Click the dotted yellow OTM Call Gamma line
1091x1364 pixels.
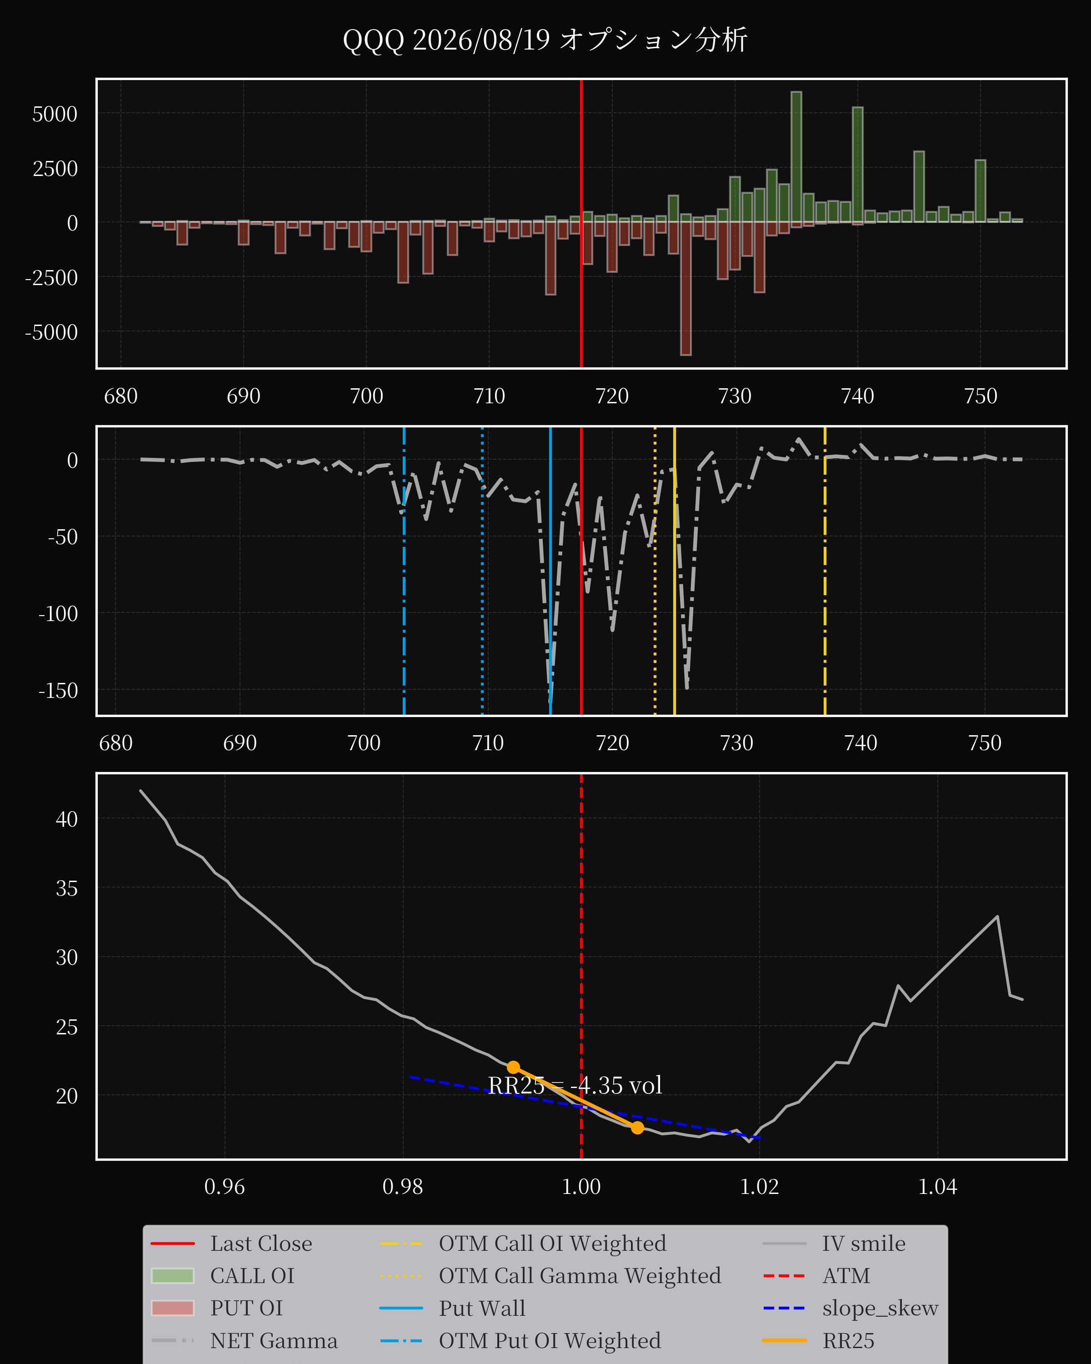pyautogui.click(x=655, y=571)
